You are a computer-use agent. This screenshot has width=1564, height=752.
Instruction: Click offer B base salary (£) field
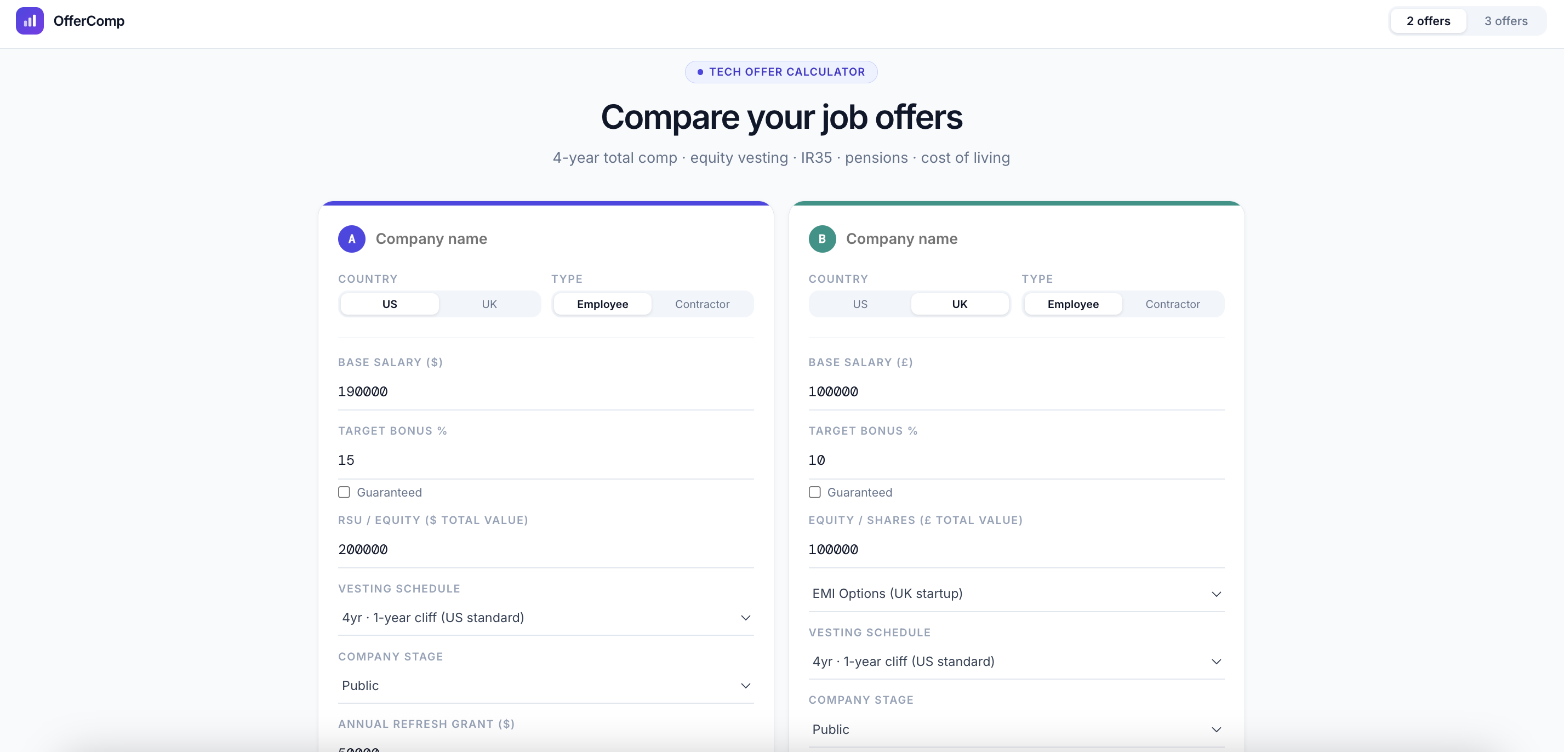pyautogui.click(x=1017, y=392)
